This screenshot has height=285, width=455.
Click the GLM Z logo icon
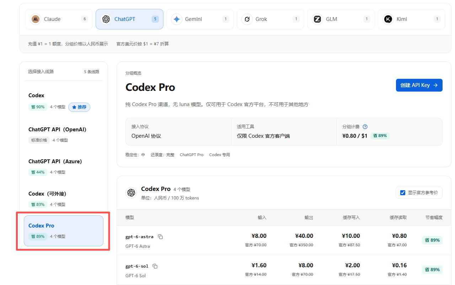317,19
